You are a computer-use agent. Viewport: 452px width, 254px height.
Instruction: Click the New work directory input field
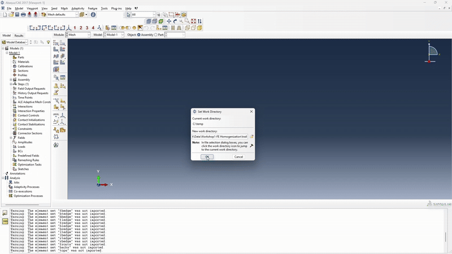click(x=220, y=137)
